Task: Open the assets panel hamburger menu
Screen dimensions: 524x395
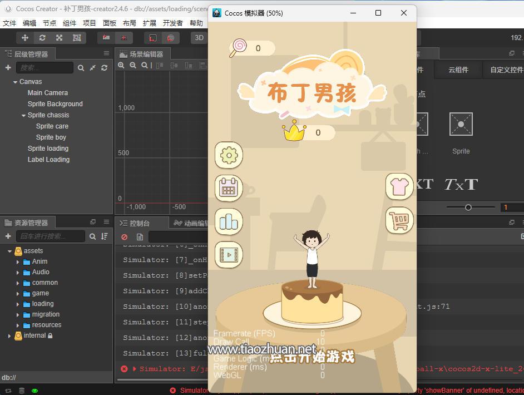Action: 106,221
